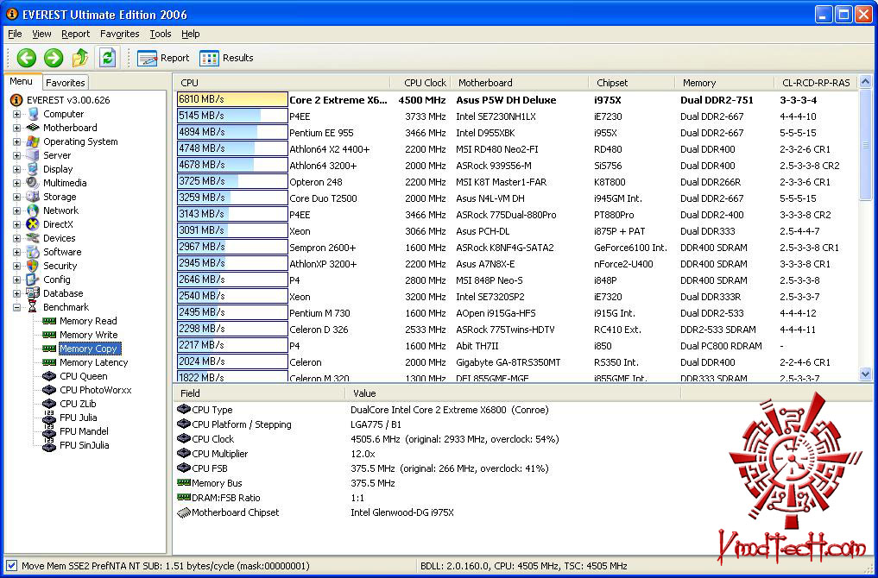Select the Display tree icon
The width and height of the screenshot is (878, 578).
click(x=33, y=169)
